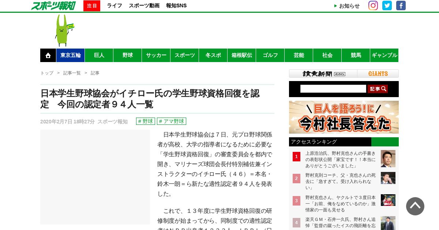Focus the article search input field
The width and height of the screenshot is (439, 230).
pyautogui.click(x=333, y=89)
